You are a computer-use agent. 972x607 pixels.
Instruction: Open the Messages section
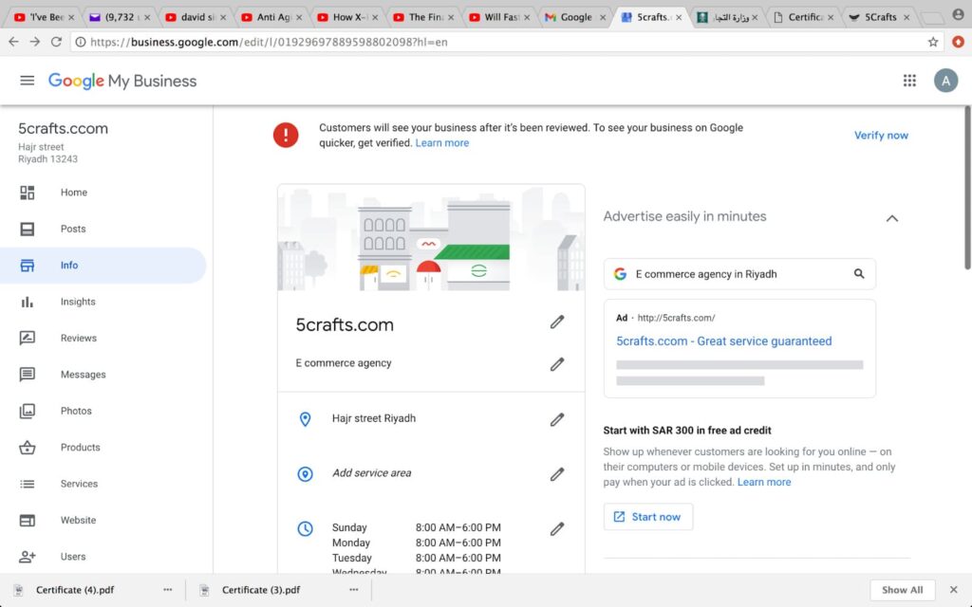(x=103, y=375)
